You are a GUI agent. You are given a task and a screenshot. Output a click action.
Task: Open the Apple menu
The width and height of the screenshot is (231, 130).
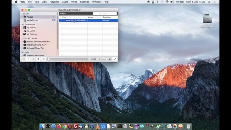coord(16,2)
